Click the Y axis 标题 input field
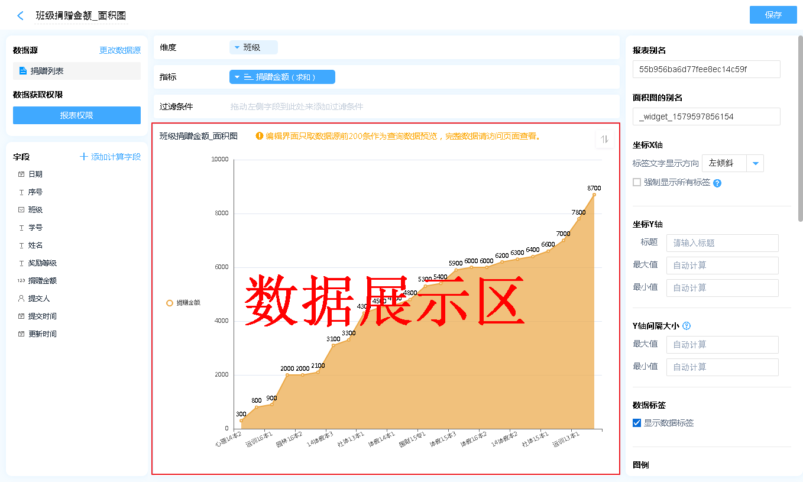 (722, 243)
